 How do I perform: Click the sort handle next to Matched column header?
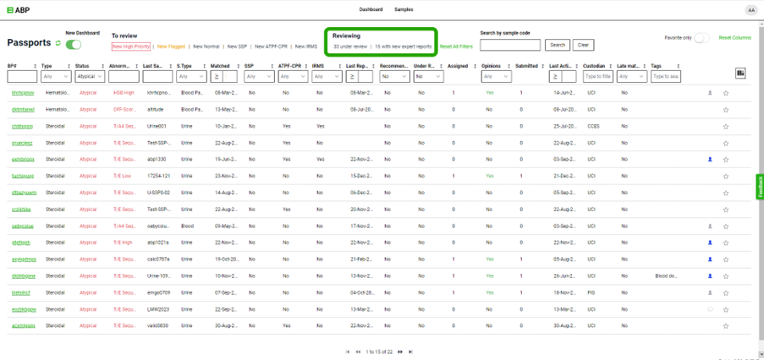[238, 66]
